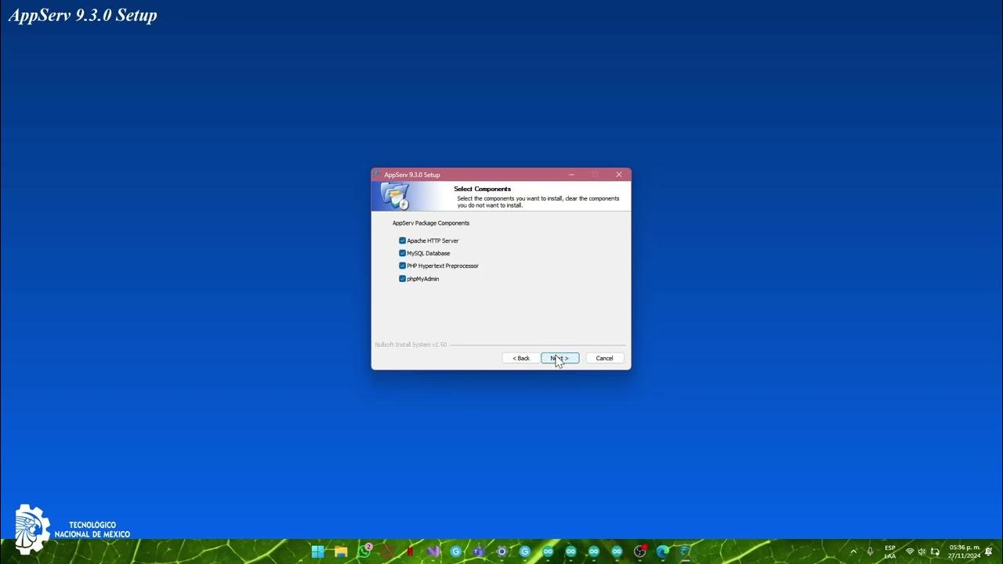Click the microphone tray icon
Image resolution: width=1003 pixels, height=564 pixels.
pyautogui.click(x=870, y=551)
